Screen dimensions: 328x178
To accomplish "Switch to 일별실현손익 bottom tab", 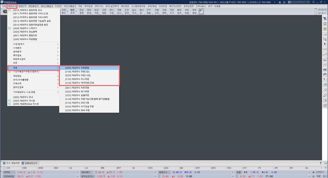I will pyautogui.click(x=30, y=163).
